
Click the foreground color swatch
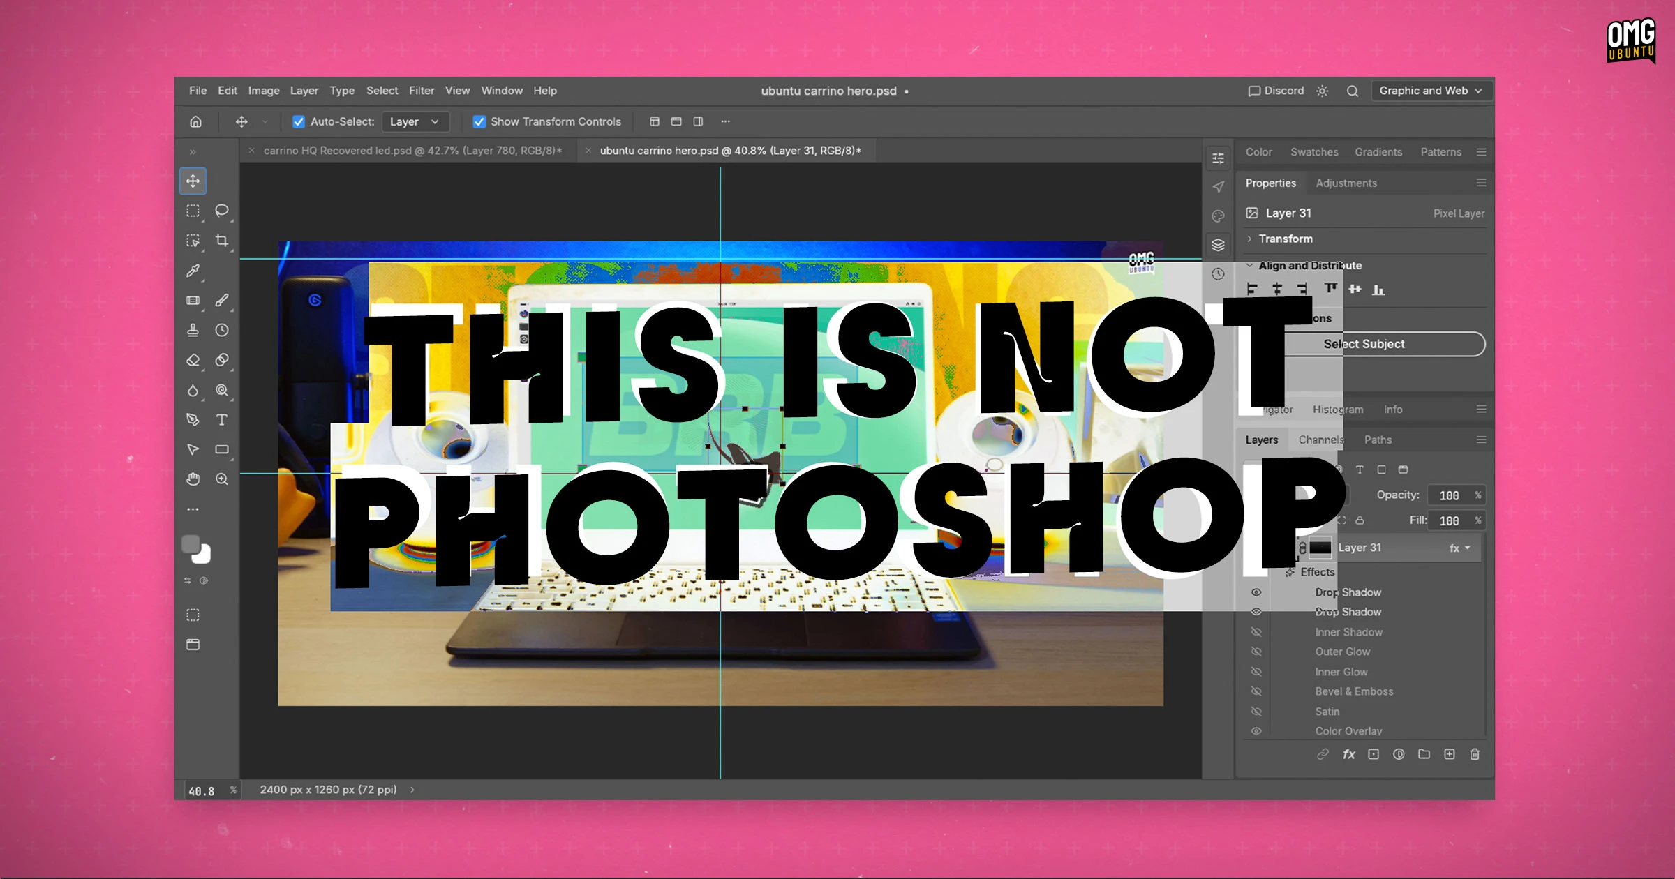click(x=191, y=544)
